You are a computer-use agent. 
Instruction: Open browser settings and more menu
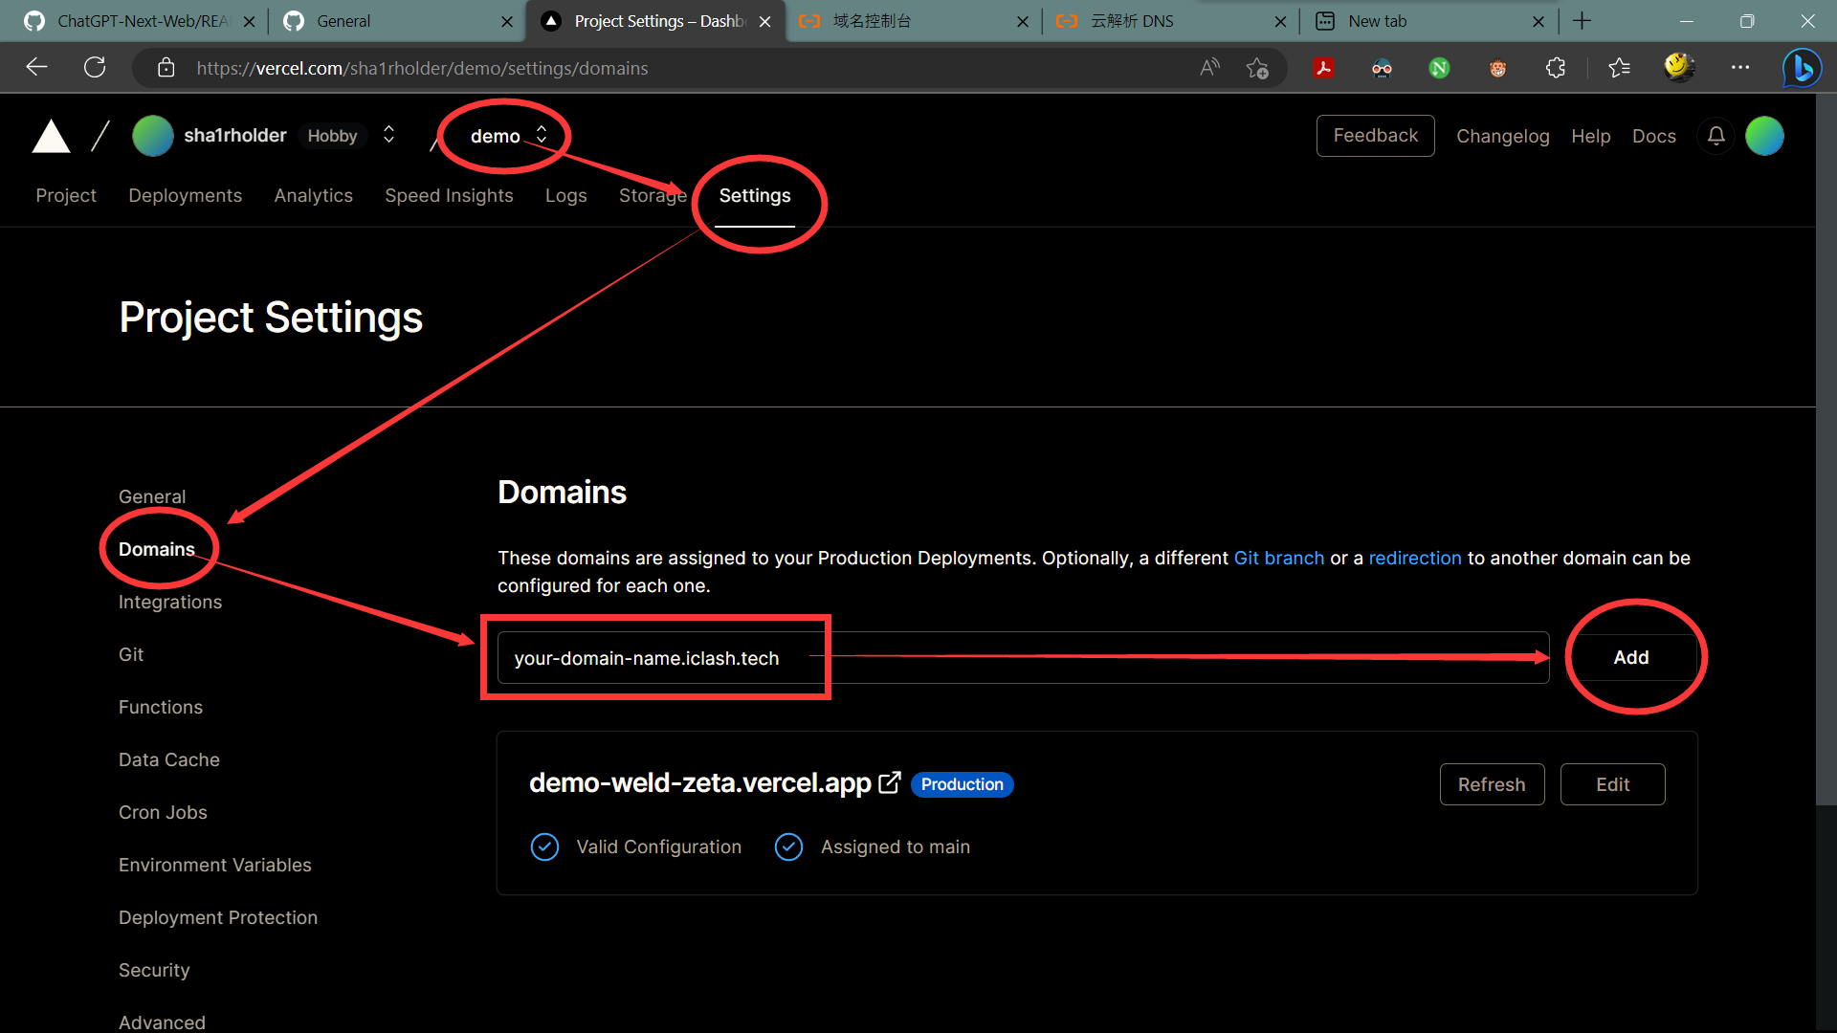click(x=1740, y=68)
